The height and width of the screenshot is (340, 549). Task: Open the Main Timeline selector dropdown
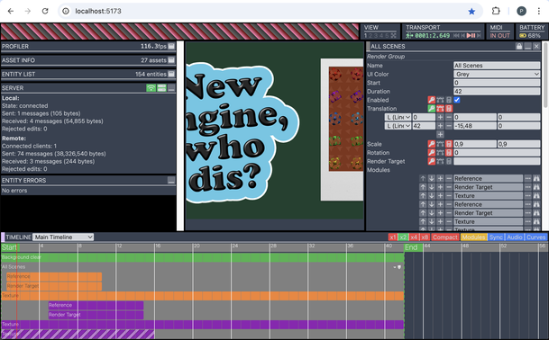[63, 237]
